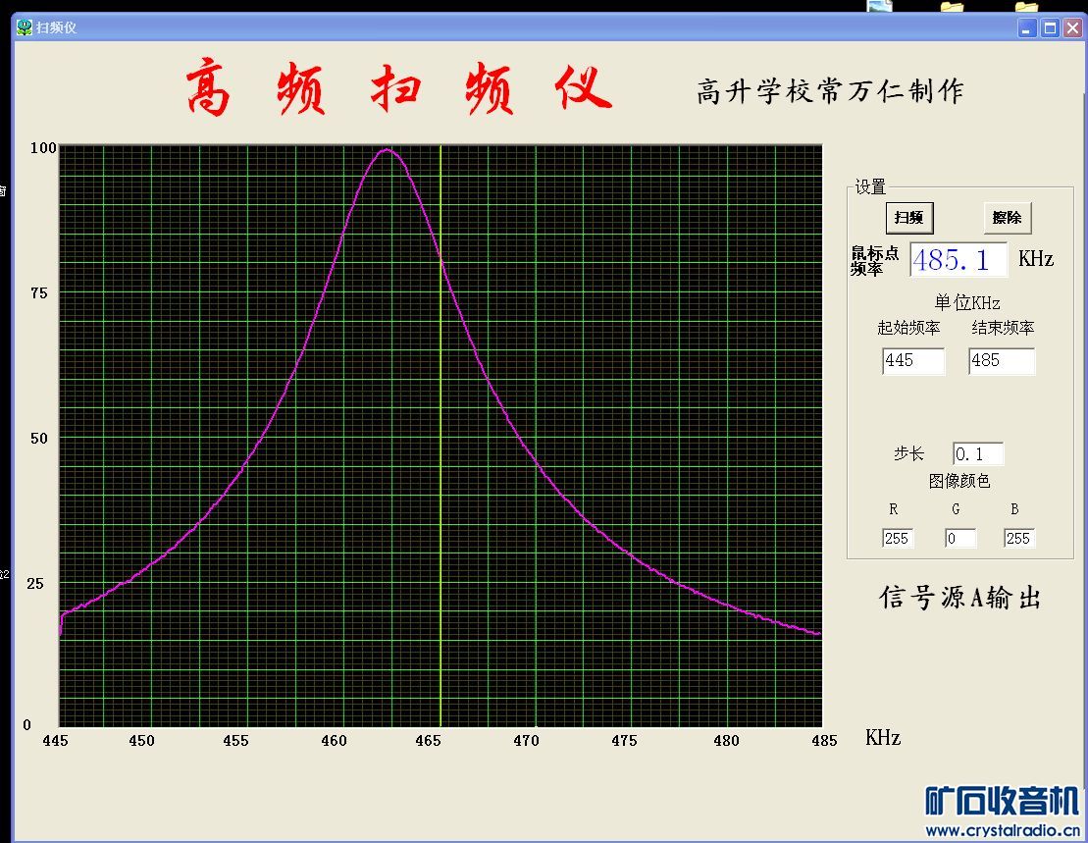Click the G color value field
Image resolution: width=1088 pixels, height=843 pixels.
(960, 539)
